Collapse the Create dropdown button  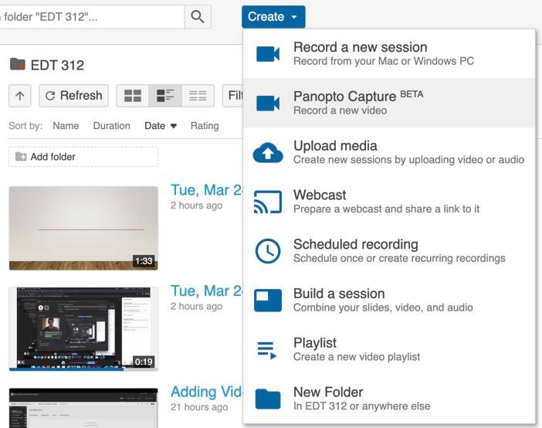tap(273, 17)
